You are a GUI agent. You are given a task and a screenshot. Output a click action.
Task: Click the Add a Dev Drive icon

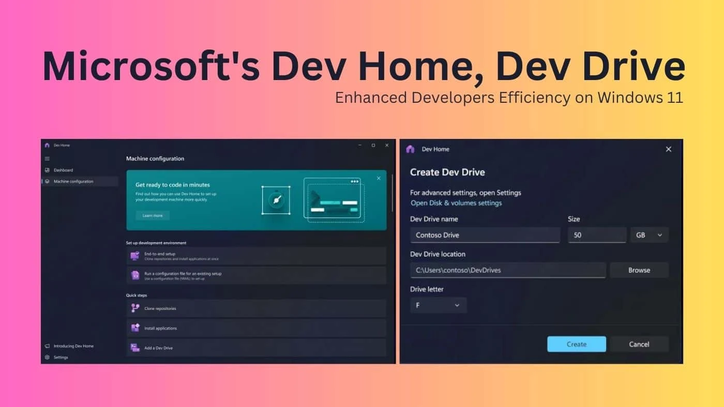pyautogui.click(x=135, y=348)
